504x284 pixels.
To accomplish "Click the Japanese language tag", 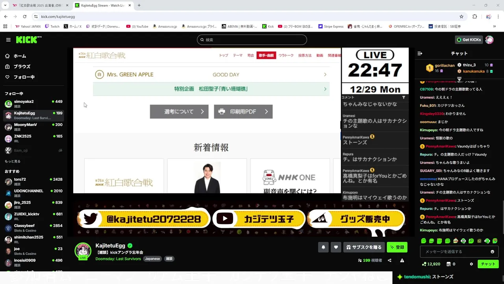I will coord(152,259).
